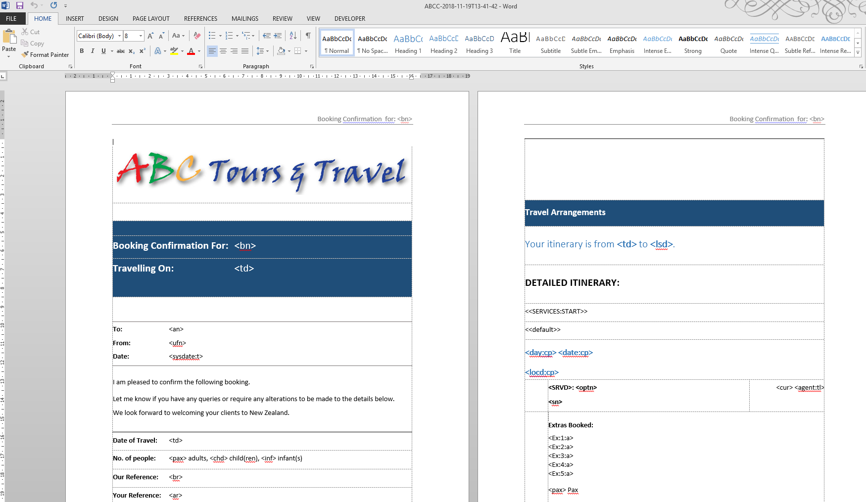This screenshot has width=866, height=502.
Task: Open the Change Case (Aa) dropdown
Action: [x=178, y=36]
